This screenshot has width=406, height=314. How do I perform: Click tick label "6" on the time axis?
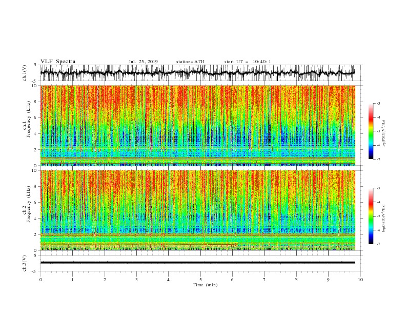point(232,280)
